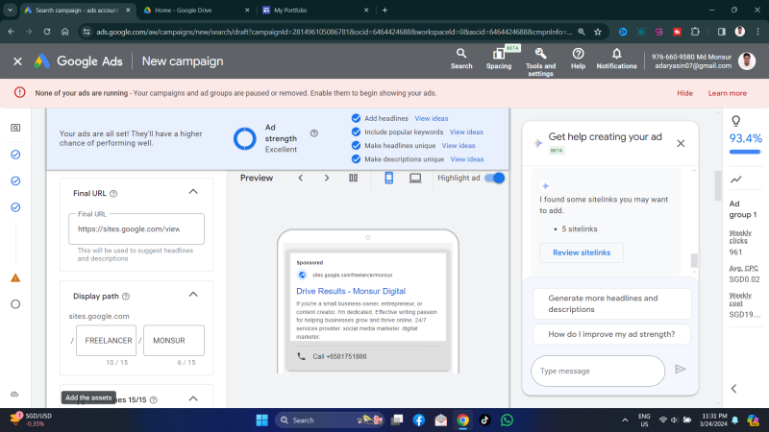The width and height of the screenshot is (769, 432).
Task: Open a new browser tab
Action: (x=385, y=10)
